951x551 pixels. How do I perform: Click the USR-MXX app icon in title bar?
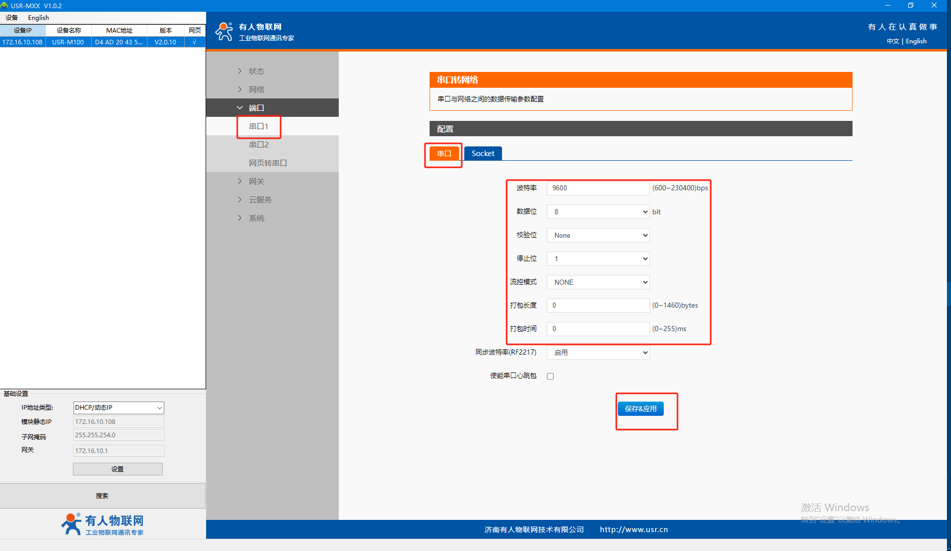click(5, 6)
